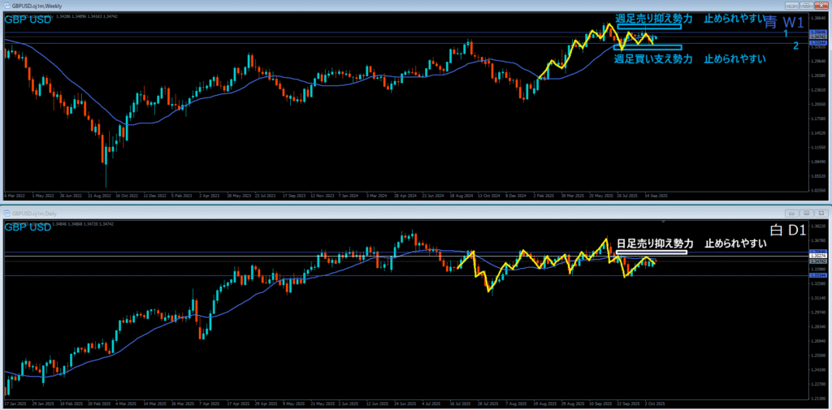Click the upper blue rectangle on weekly chart

click(x=648, y=27)
